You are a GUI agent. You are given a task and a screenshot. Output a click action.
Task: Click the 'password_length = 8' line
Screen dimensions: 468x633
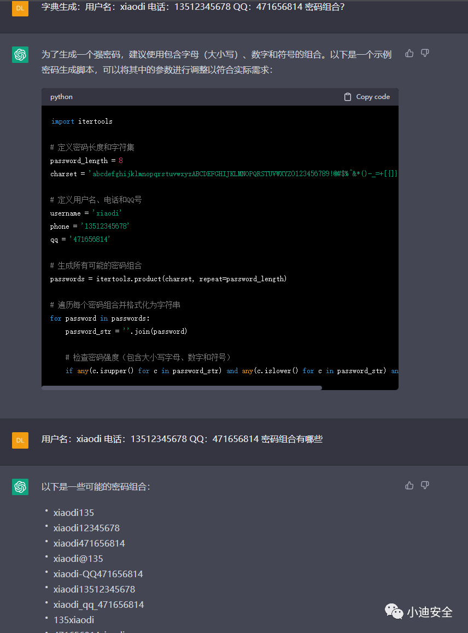86,161
